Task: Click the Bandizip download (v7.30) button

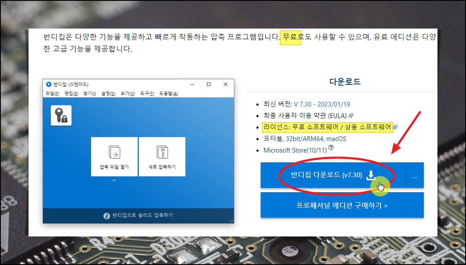Action: [x=333, y=175]
